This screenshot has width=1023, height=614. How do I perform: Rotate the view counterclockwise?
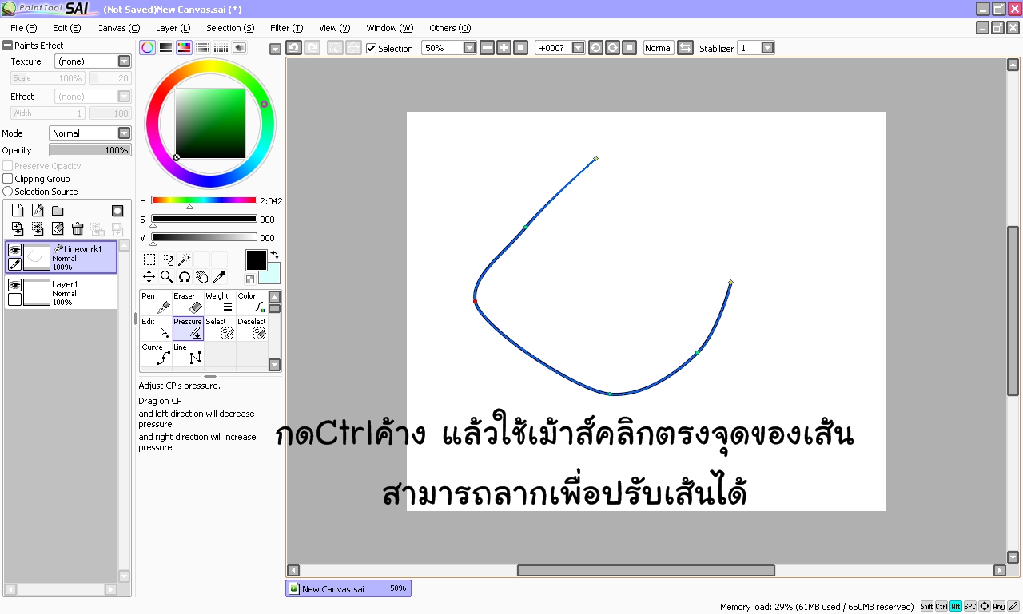coord(595,48)
